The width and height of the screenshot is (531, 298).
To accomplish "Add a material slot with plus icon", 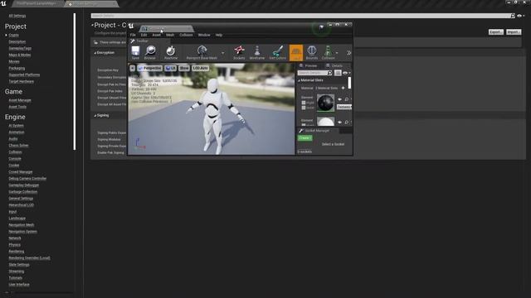I will pos(343,88).
